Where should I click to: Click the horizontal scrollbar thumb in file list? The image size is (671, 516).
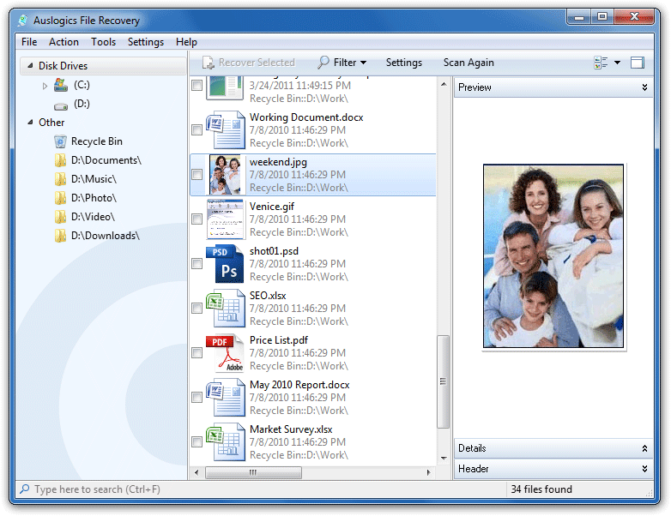tap(253, 472)
